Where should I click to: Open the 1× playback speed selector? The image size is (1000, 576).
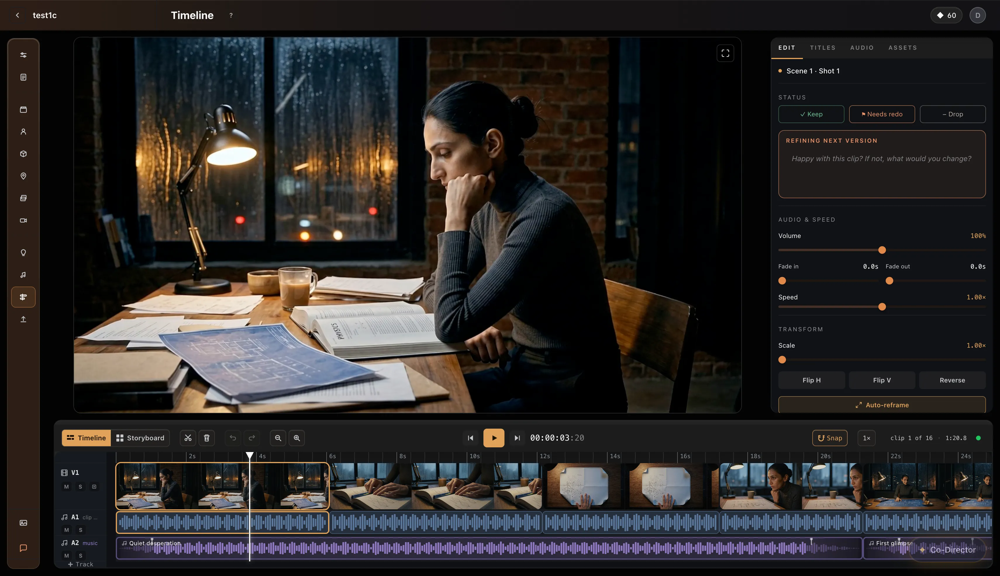click(866, 438)
